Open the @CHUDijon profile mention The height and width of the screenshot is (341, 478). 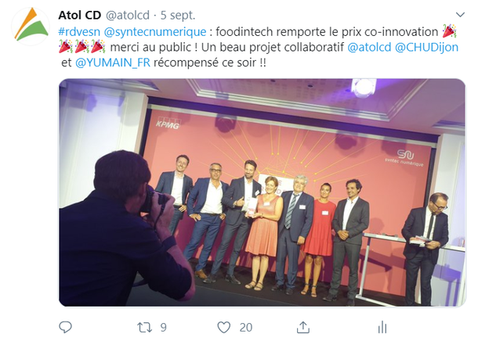click(x=426, y=47)
